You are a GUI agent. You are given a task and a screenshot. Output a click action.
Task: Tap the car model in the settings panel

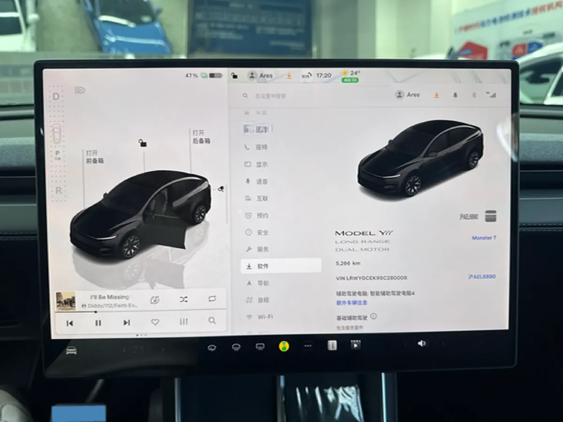(420, 158)
